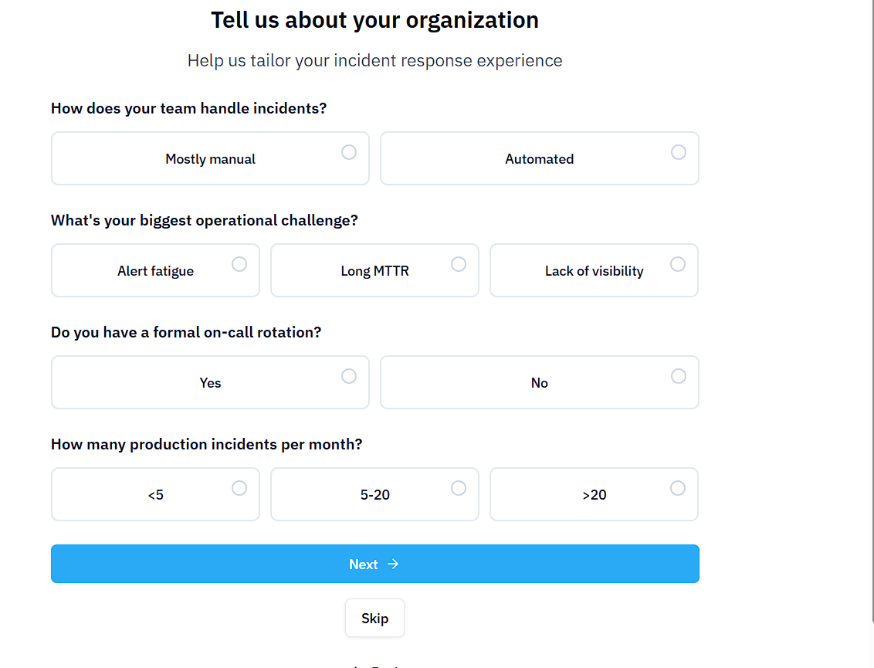The height and width of the screenshot is (668, 874).
Task: Select fewer than 5 incidents per month
Action: click(155, 495)
